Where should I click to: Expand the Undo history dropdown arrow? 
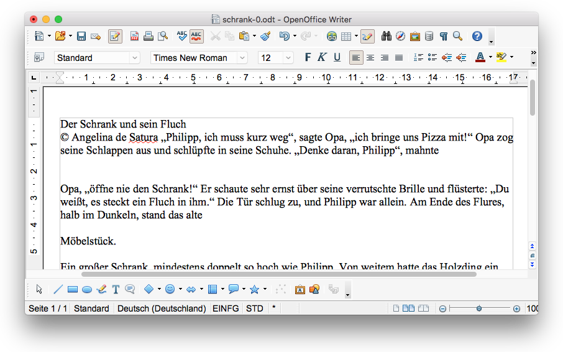click(295, 36)
